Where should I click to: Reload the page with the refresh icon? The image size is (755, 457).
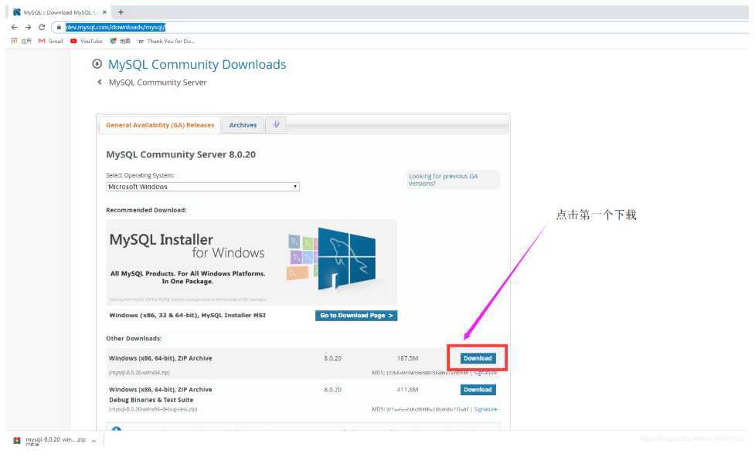click(x=42, y=28)
